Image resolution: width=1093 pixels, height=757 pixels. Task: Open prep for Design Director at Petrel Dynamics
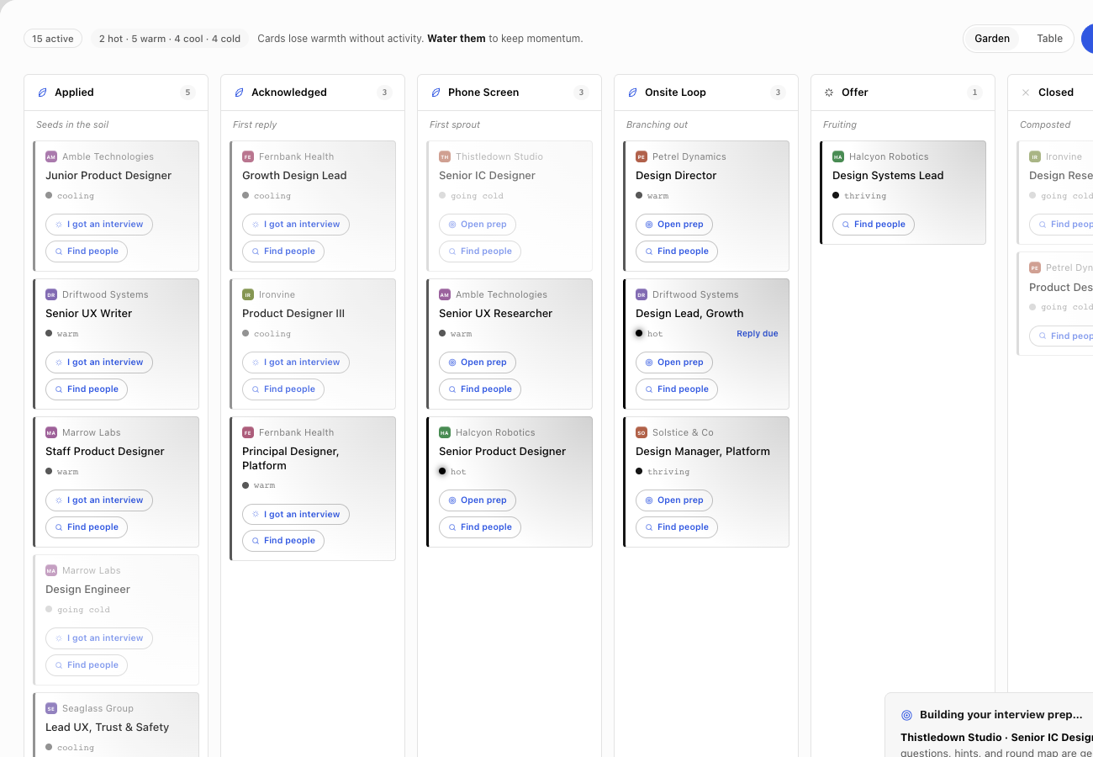pyautogui.click(x=674, y=225)
